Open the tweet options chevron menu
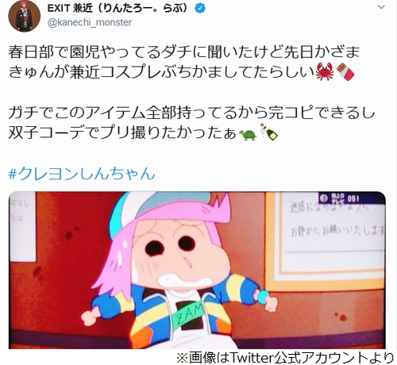The width and height of the screenshot is (397, 365). tap(381, 7)
